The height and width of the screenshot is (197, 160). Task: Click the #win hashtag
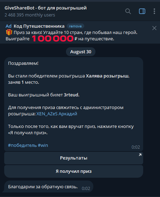coord(43,145)
